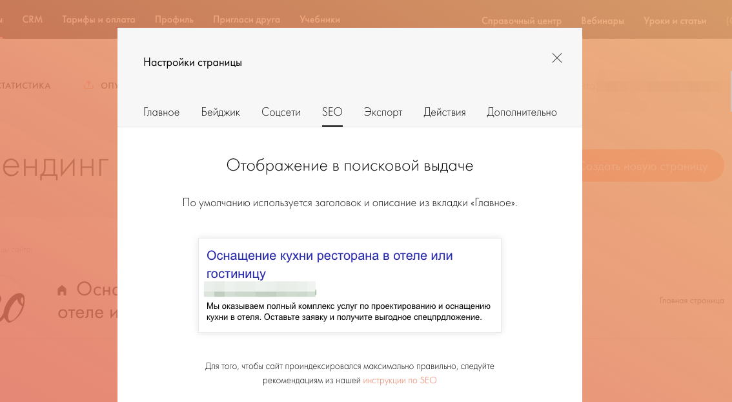Open Учебники from the top navigation
Viewport: 732px width, 402px height.
[320, 19]
